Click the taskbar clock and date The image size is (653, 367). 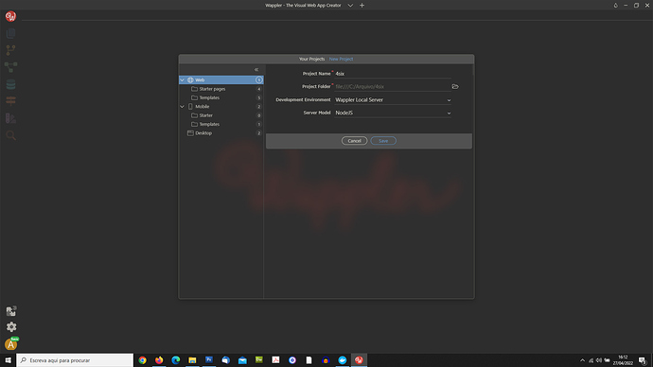(x=623, y=360)
